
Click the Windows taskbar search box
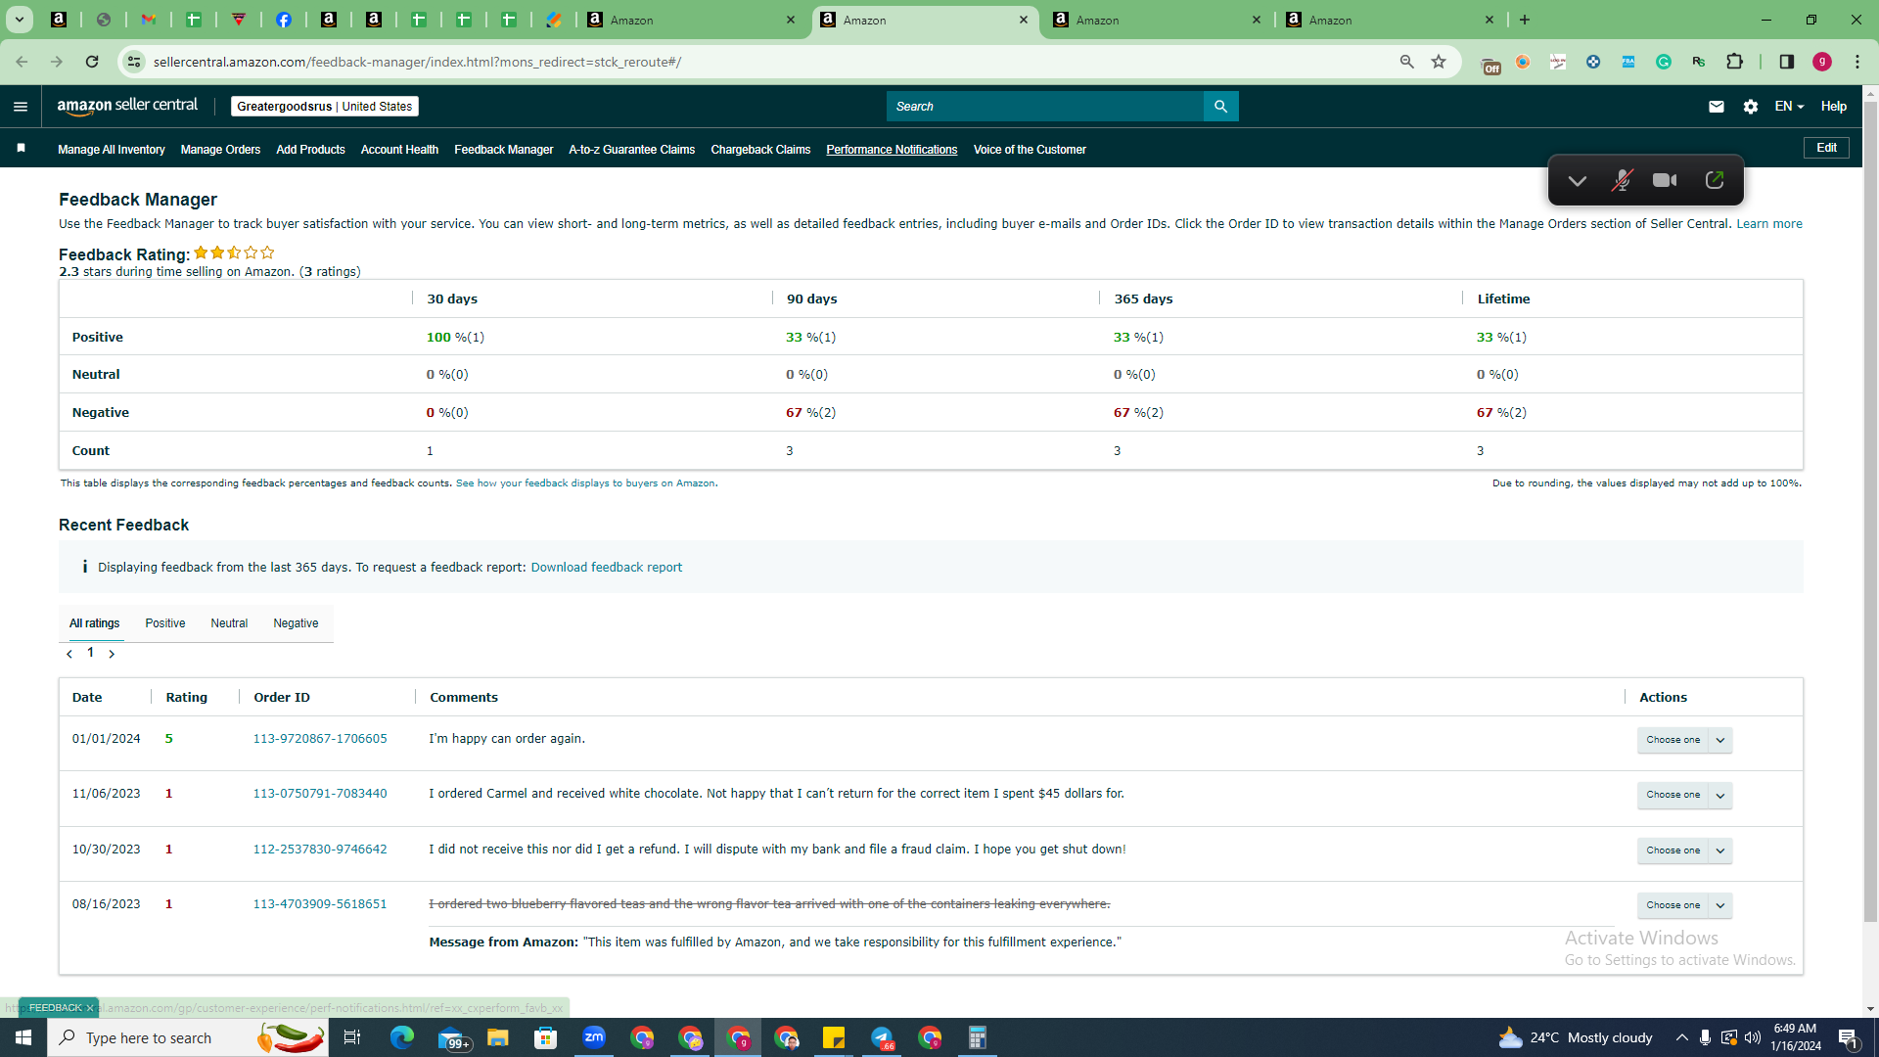(x=188, y=1037)
